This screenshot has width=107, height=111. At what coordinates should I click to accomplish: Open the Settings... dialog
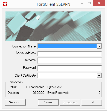tap(16, 102)
